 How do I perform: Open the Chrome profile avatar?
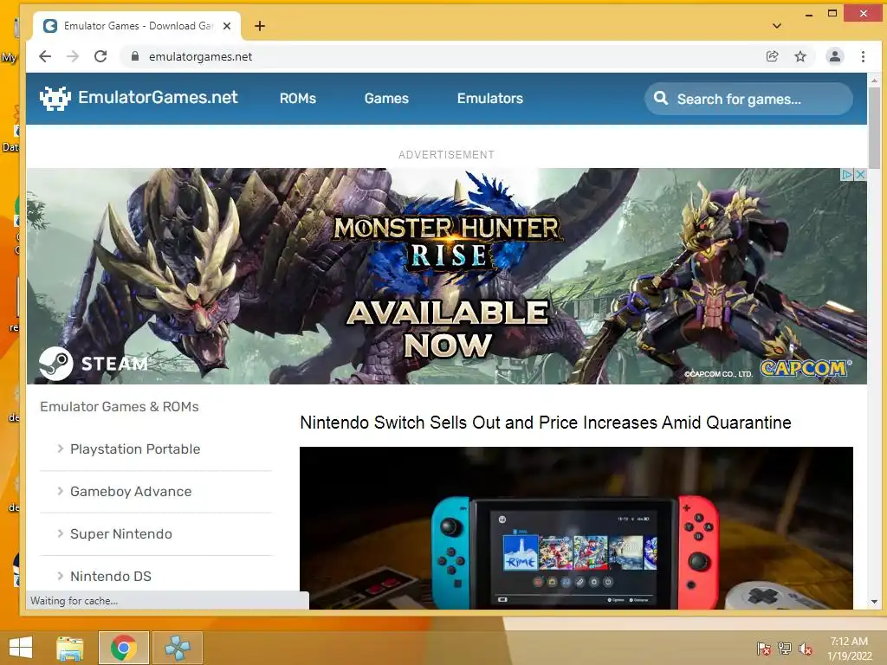(834, 56)
